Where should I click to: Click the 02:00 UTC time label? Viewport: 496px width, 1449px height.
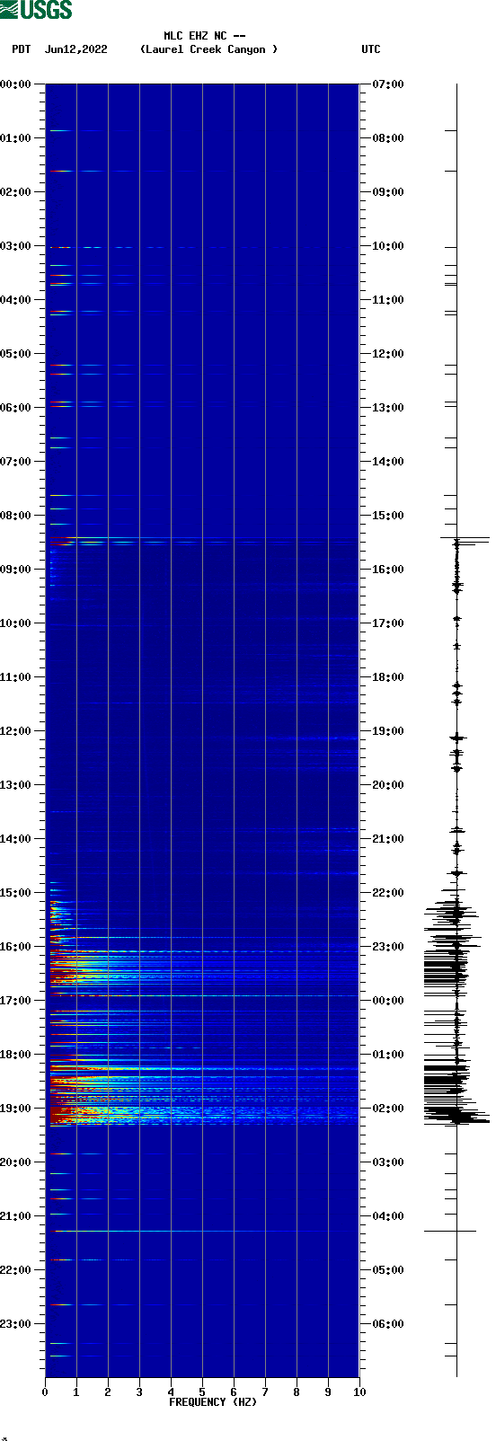pos(388,1109)
